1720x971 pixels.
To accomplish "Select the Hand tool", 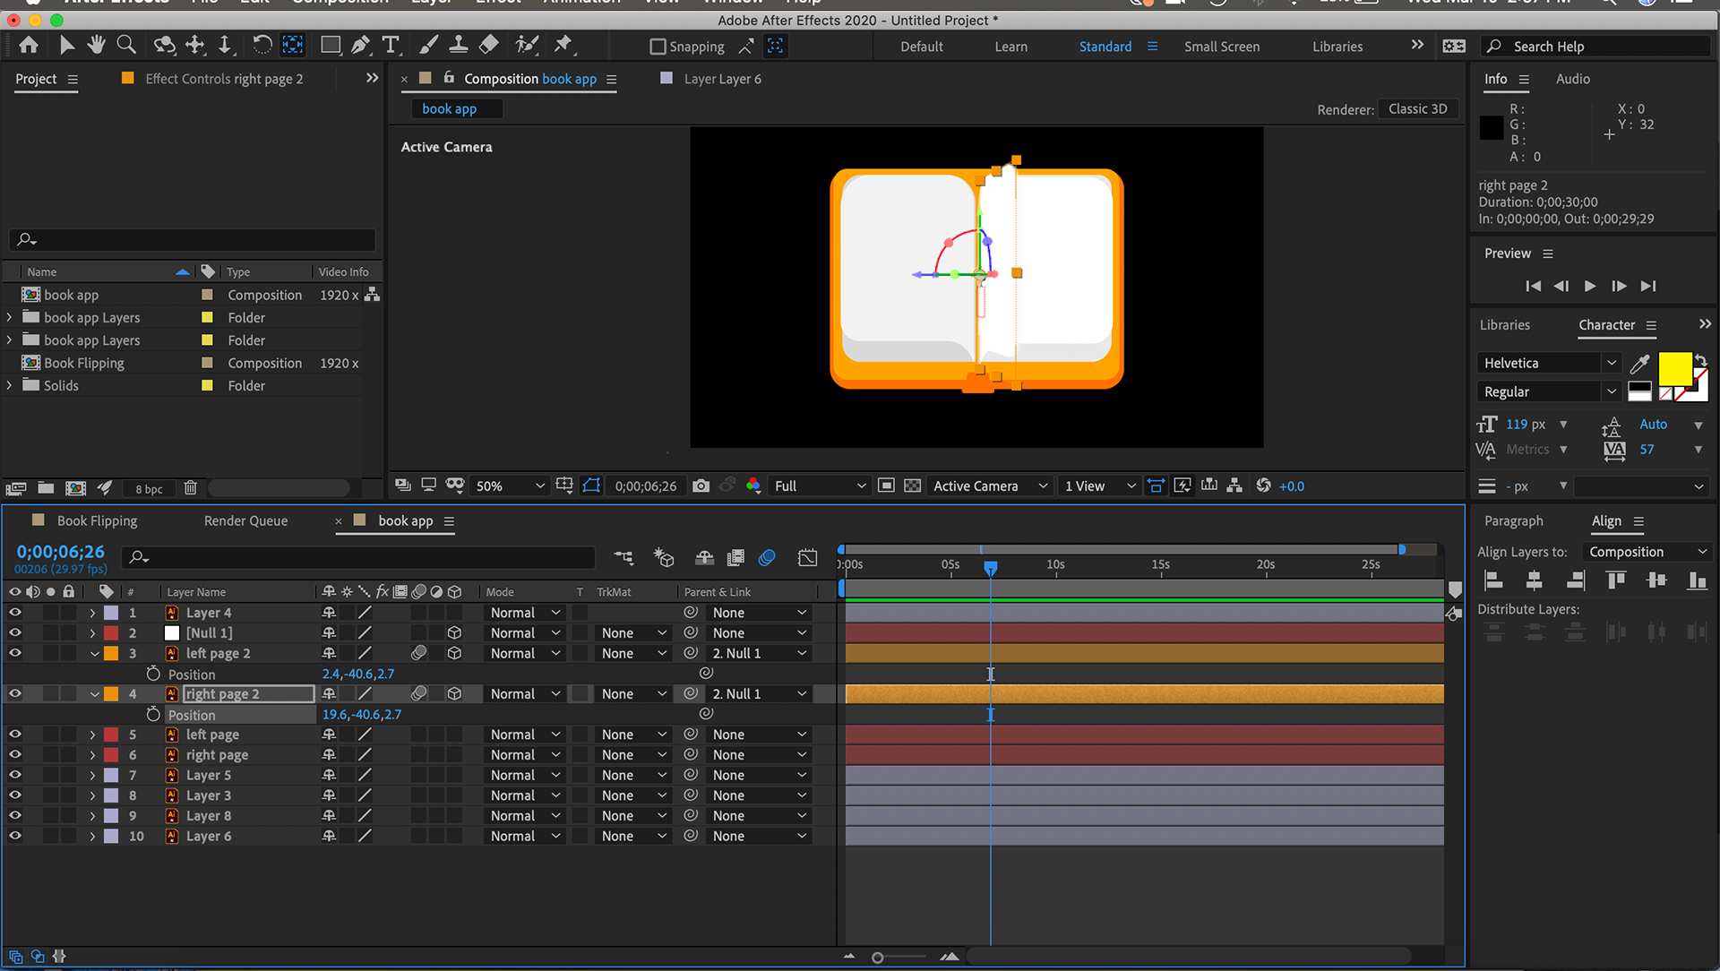I will point(96,45).
